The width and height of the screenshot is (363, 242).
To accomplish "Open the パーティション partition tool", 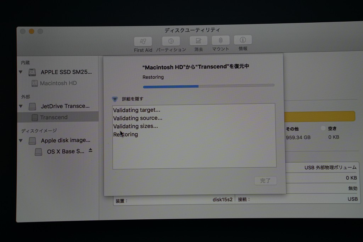I will [x=171, y=41].
